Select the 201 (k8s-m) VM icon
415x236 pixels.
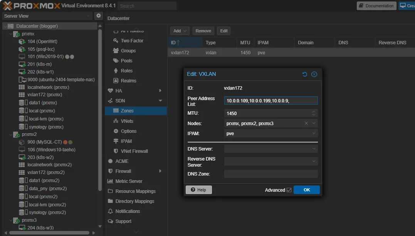point(22,64)
